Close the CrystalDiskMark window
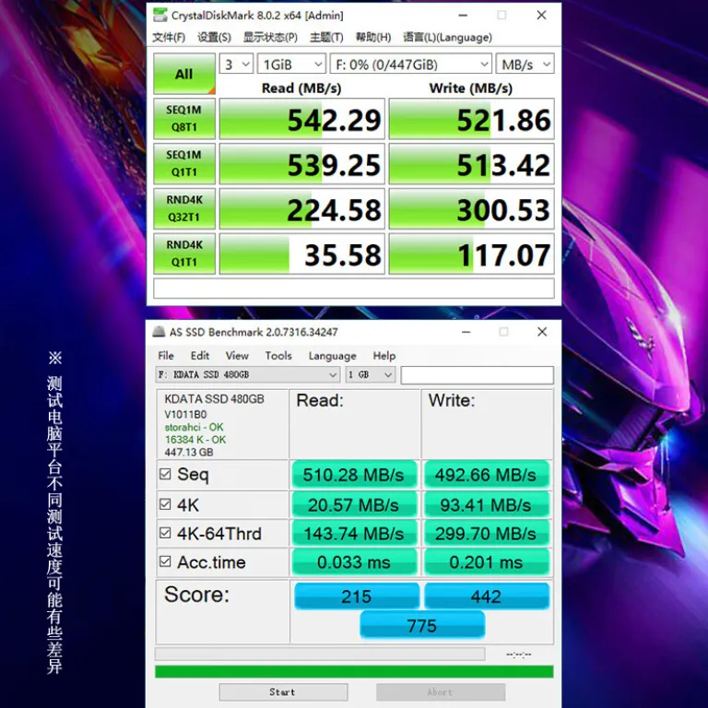This screenshot has width=708, height=708. 542,15
